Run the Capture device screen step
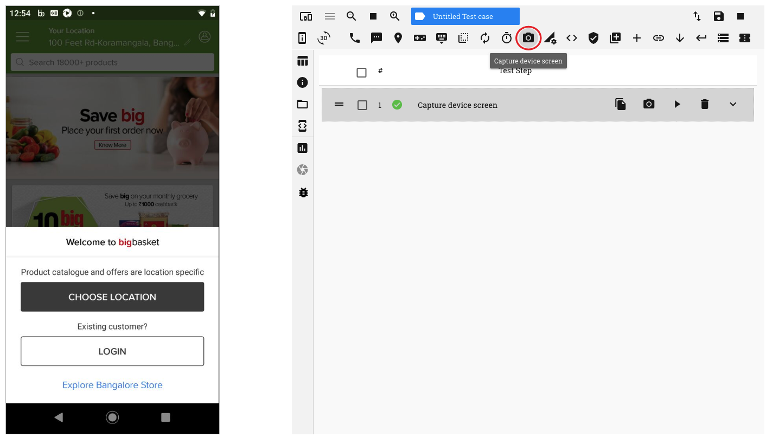This screenshot has width=766, height=437. [x=677, y=104]
